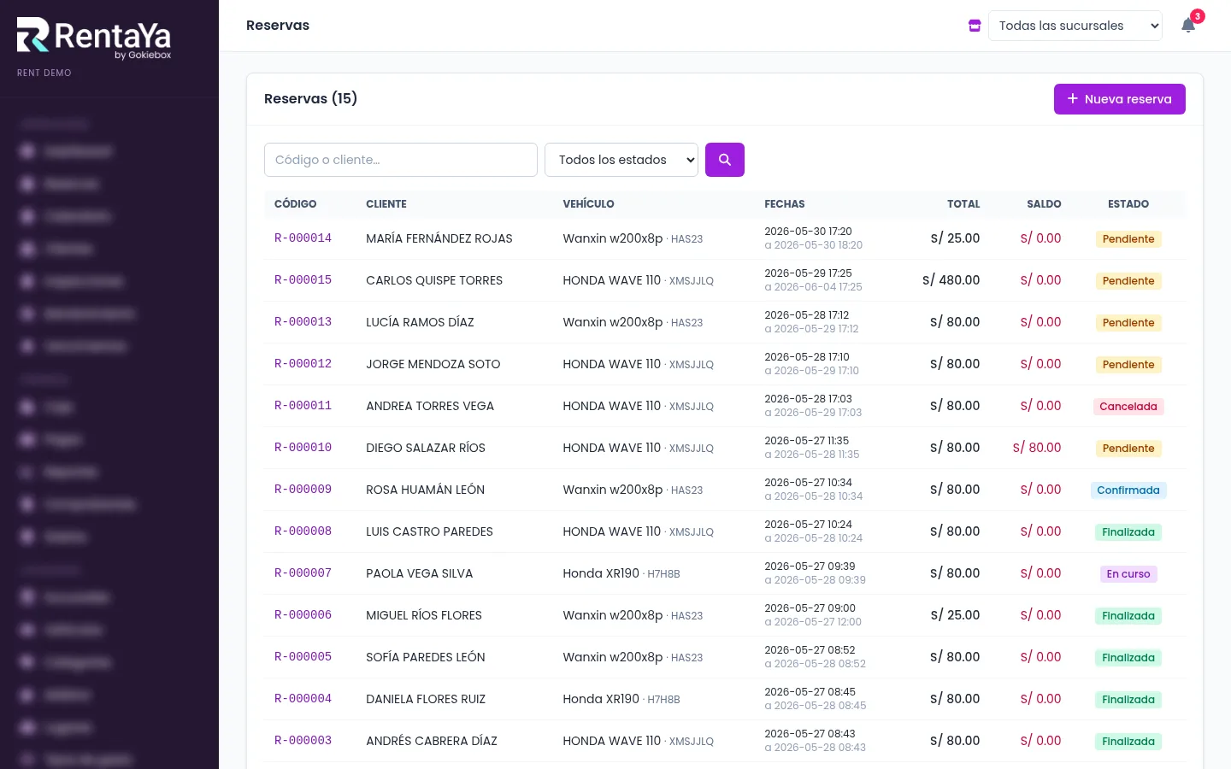Select client ANDREA TORRES VEGA
The height and width of the screenshot is (769, 1231).
click(x=430, y=406)
